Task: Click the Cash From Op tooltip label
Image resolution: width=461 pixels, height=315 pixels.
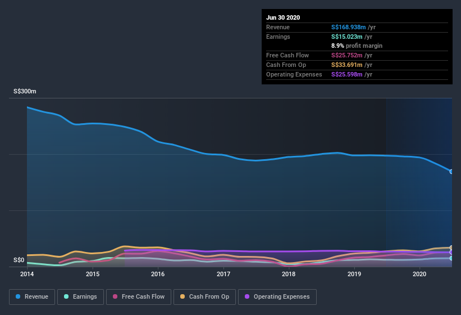Action: point(286,65)
